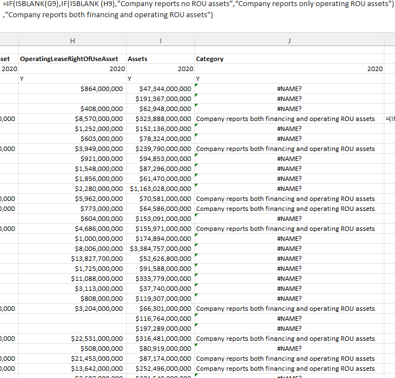395x378 pixels.
Task: Select cell with $119,307,000,000
Action: pyautogui.click(x=161, y=299)
